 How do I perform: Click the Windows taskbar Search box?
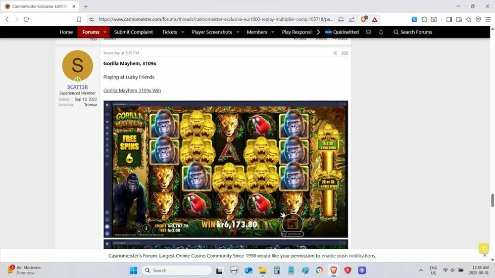coord(177,271)
